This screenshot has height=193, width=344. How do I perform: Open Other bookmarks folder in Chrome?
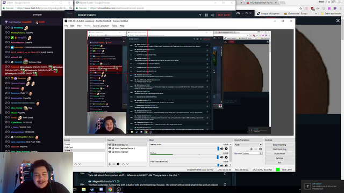pyautogui.click(x=331, y=13)
